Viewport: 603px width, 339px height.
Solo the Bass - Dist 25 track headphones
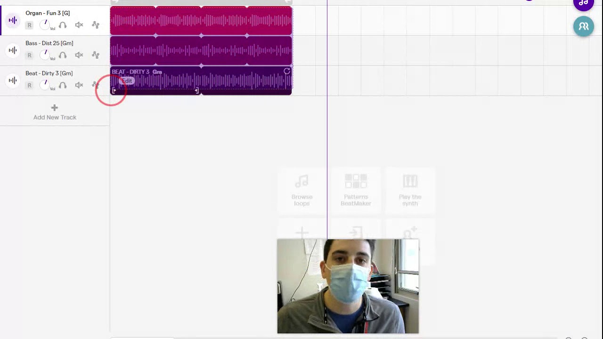coord(63,55)
